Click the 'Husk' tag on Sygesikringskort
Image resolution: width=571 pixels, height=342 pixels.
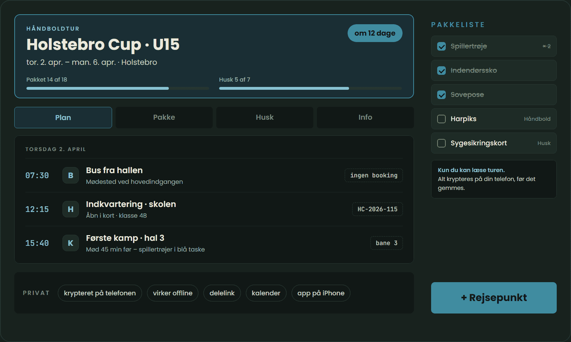(544, 143)
